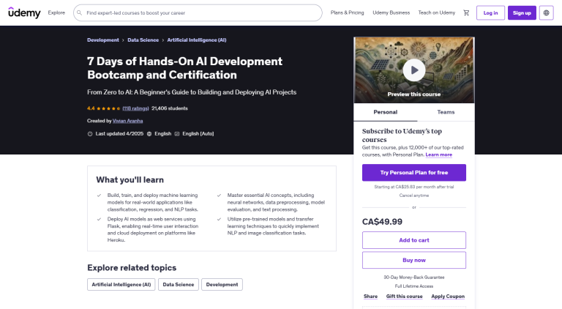Click Try Personal Plan for free

click(x=414, y=173)
